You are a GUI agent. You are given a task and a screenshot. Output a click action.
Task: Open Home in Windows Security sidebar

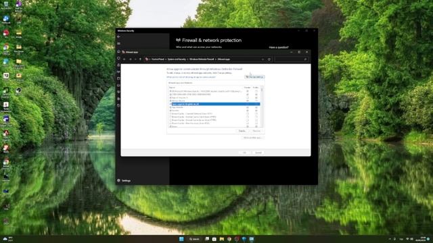coord(119,51)
